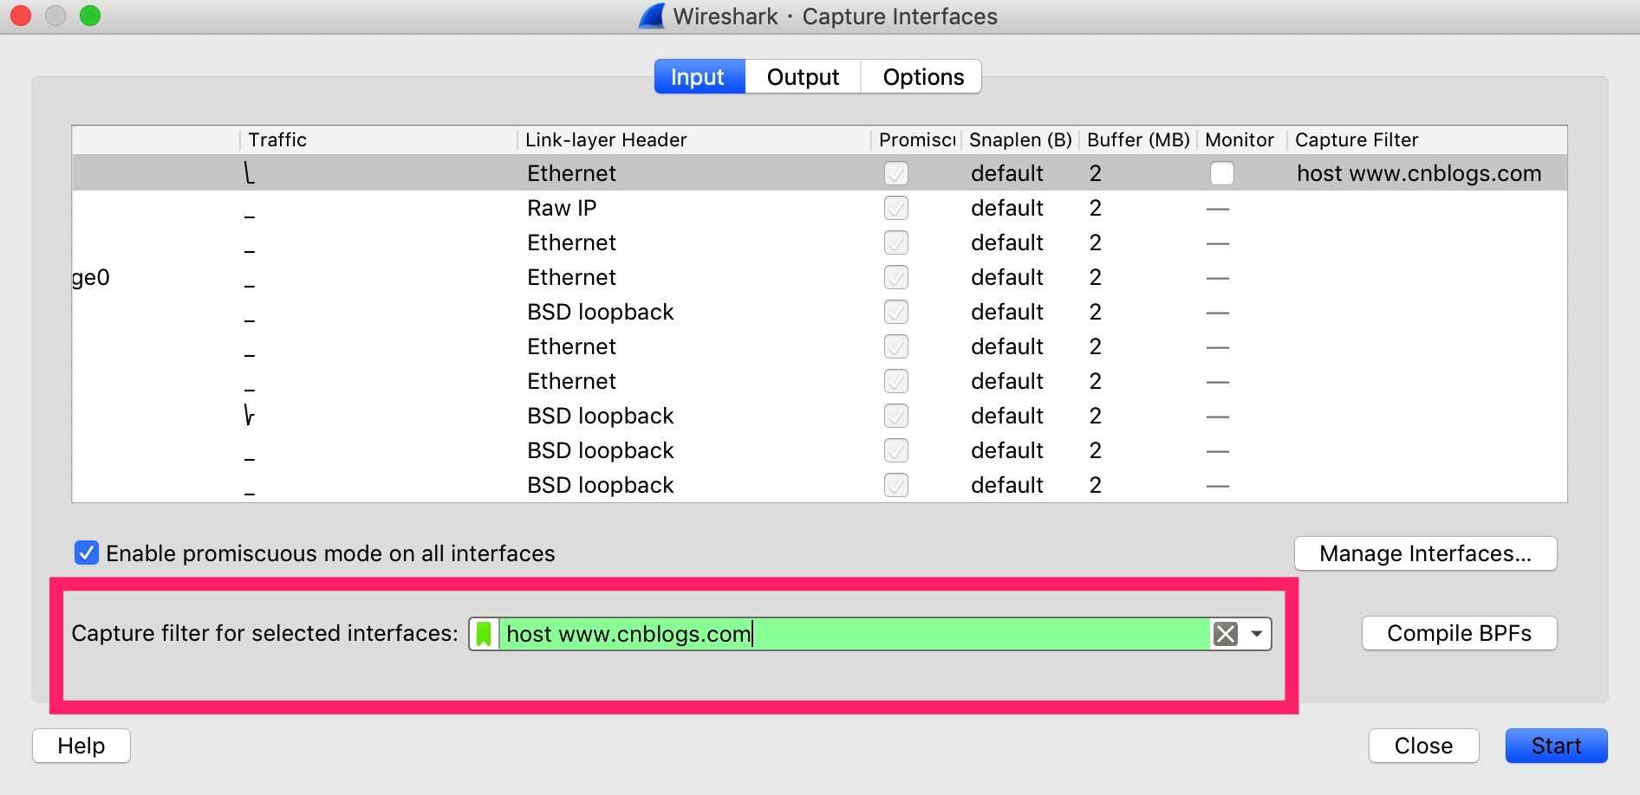1640x795 pixels.
Task: Click the green bookmark icon in capture filter
Action: (x=484, y=634)
